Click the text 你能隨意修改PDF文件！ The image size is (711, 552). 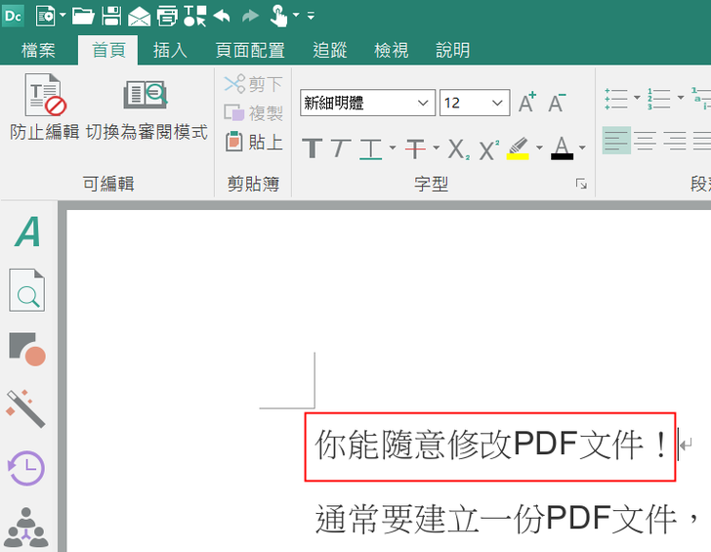click(490, 445)
